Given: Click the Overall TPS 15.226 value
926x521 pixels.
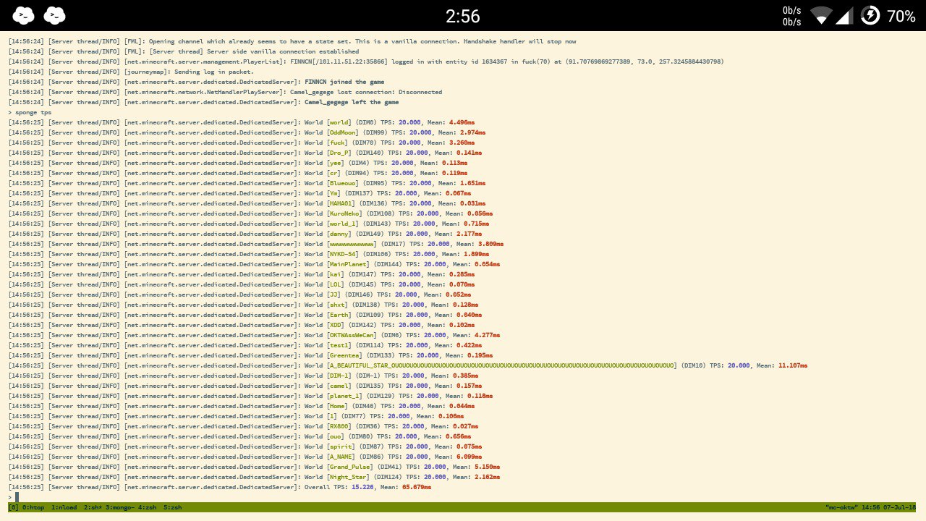Looking at the screenshot, I should [x=362, y=487].
